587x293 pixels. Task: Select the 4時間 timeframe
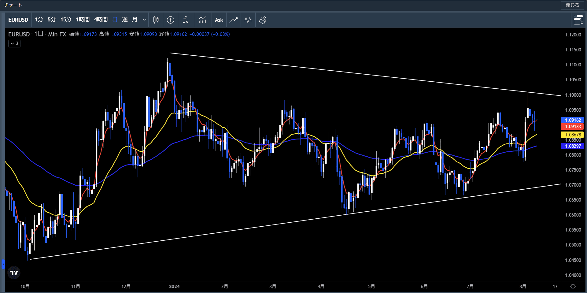(101, 20)
